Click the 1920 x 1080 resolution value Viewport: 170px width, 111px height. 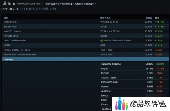106,50
